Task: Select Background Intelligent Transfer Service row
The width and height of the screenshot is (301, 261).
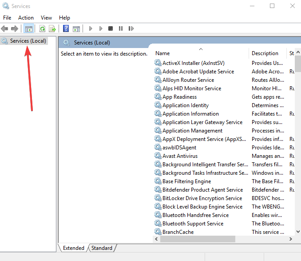Action: [205, 165]
